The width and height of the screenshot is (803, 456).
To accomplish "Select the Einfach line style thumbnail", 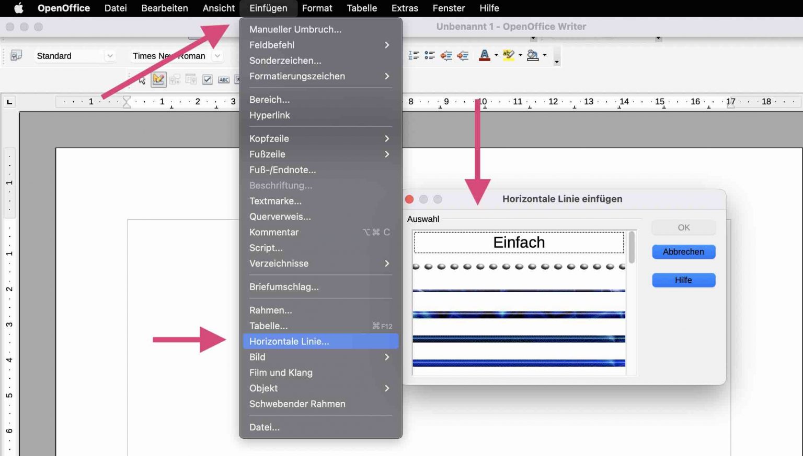I will [x=518, y=242].
